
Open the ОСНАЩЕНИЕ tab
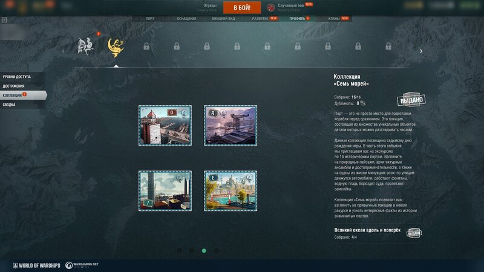[x=186, y=19]
